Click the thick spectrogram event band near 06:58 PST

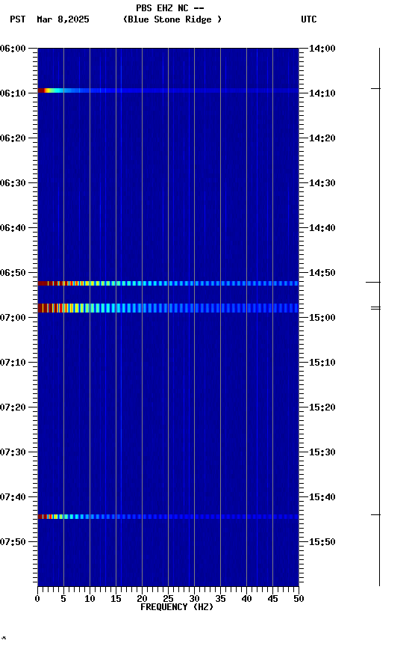168,308
